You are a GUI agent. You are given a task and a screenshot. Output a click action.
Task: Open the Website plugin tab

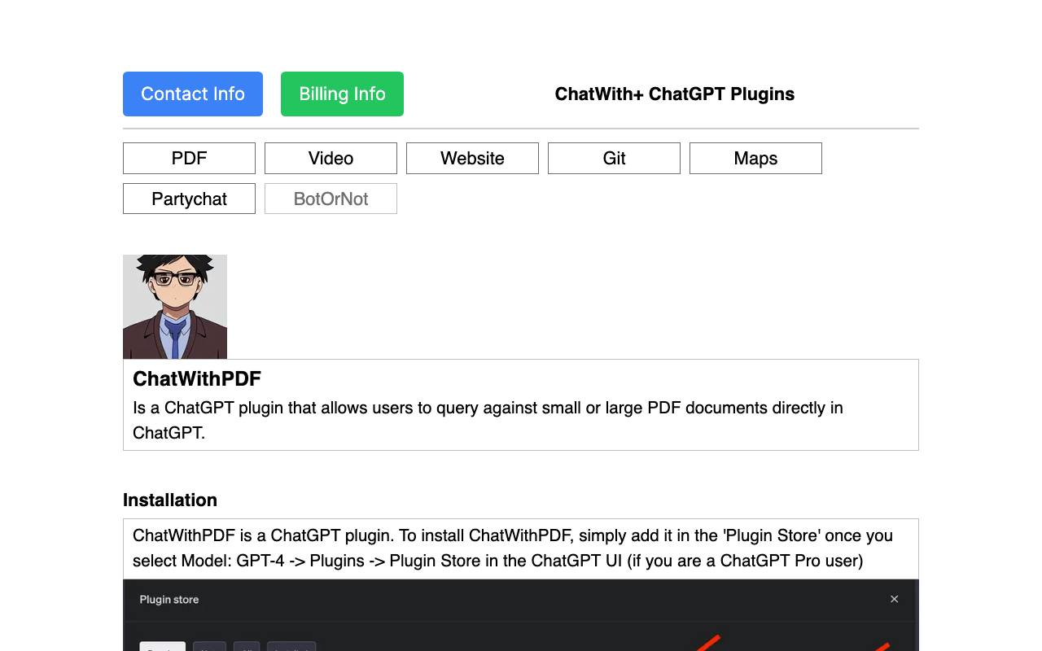click(x=472, y=158)
